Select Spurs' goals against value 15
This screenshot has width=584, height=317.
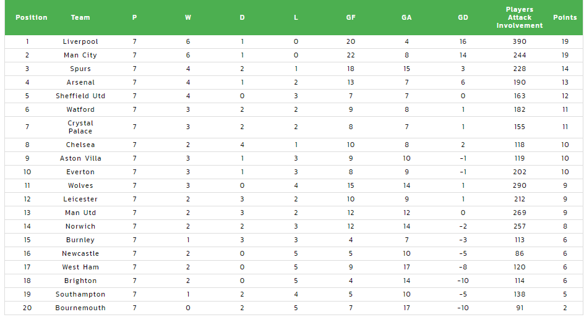pos(406,69)
